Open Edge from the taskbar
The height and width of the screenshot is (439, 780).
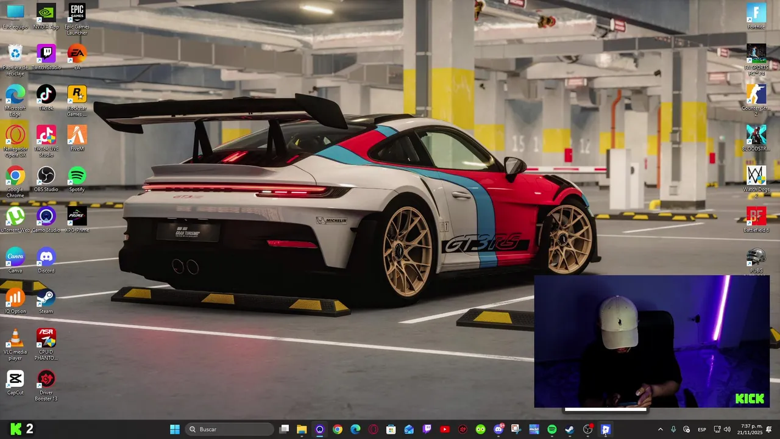click(x=355, y=429)
